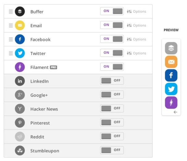Click the Buffer icon in the list

[20, 11]
